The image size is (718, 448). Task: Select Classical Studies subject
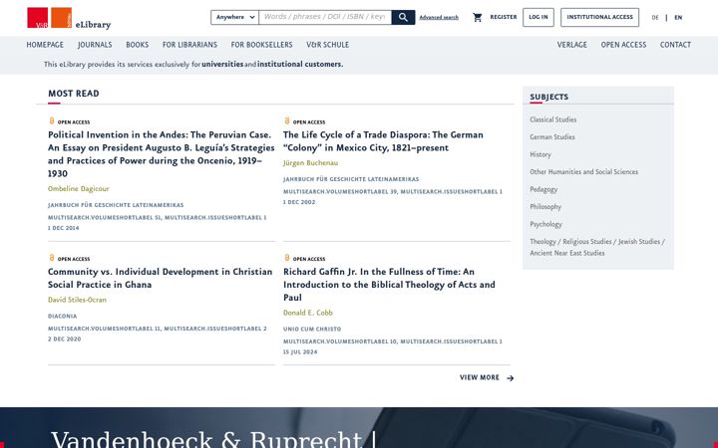553,119
